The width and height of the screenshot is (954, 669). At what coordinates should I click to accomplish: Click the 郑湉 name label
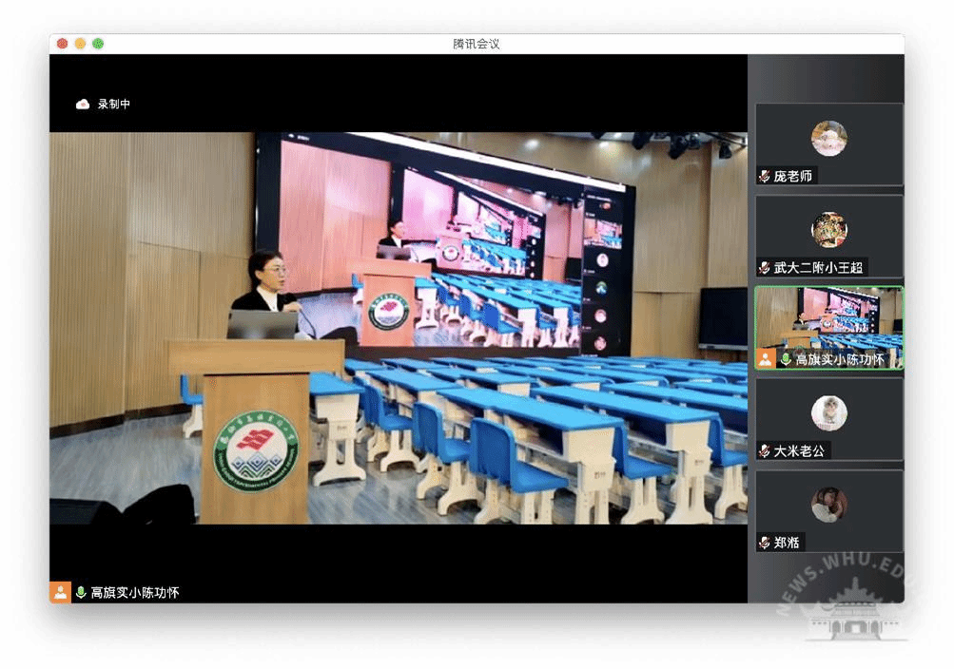pos(787,543)
